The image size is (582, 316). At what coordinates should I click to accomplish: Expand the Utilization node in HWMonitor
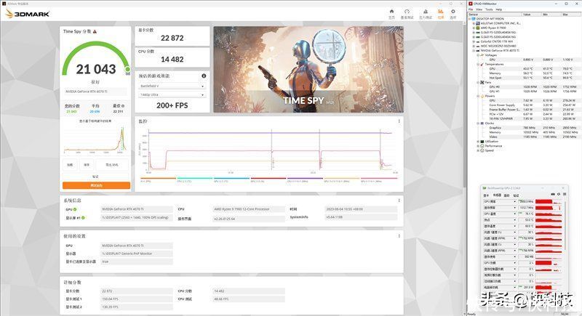pos(478,142)
